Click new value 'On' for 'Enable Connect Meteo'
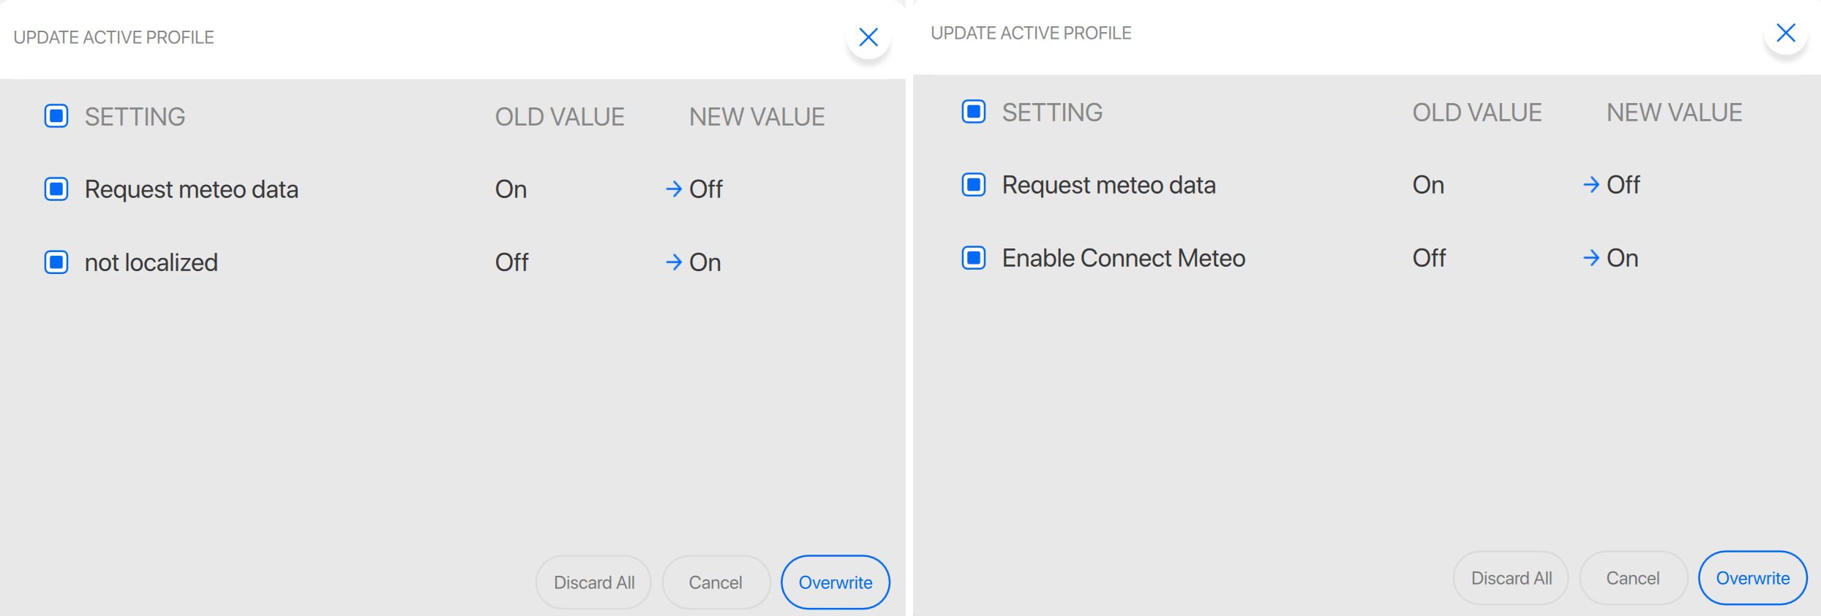 click(x=1622, y=258)
